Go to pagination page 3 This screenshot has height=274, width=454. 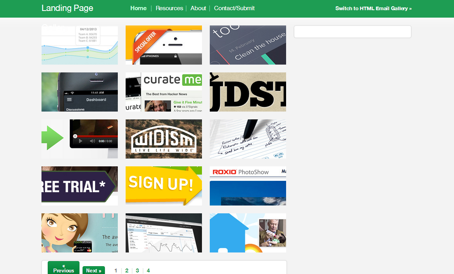click(137, 270)
